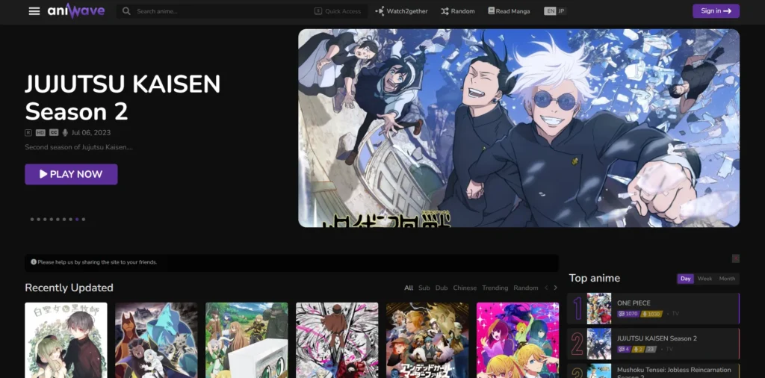
Task: Select the All tab in Recently Updated
Action: (409, 288)
